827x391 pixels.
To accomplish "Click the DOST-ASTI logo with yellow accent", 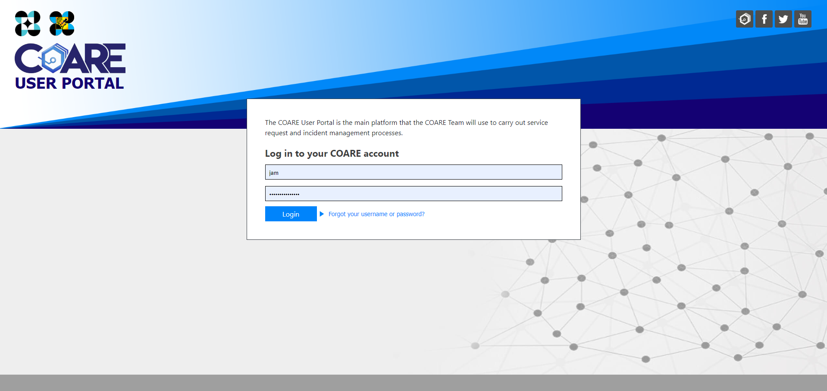I will pyautogui.click(x=62, y=24).
